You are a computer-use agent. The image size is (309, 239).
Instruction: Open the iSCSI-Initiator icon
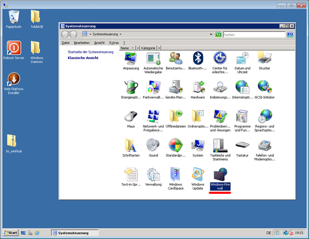point(265,90)
